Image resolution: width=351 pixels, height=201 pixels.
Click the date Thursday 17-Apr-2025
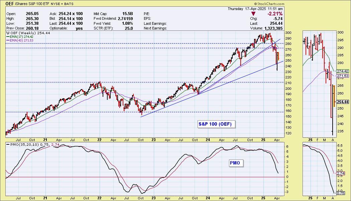pyautogui.click(x=247, y=9)
